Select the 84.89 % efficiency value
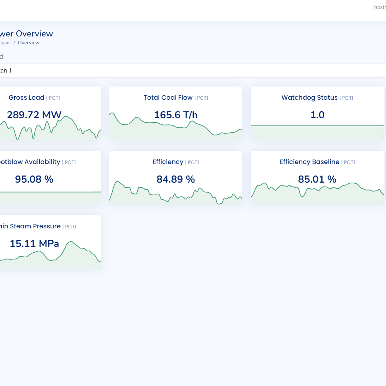This screenshot has width=386, height=386. [176, 179]
